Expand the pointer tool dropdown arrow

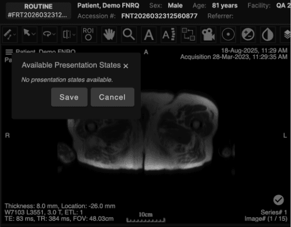coord(34,34)
